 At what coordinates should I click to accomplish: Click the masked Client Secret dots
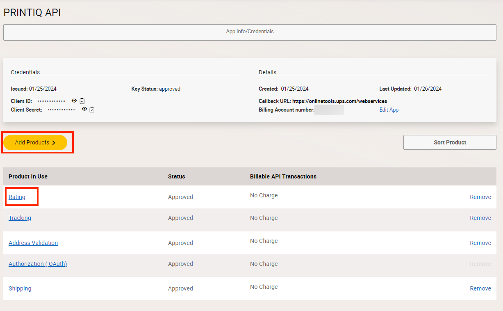[62, 110]
